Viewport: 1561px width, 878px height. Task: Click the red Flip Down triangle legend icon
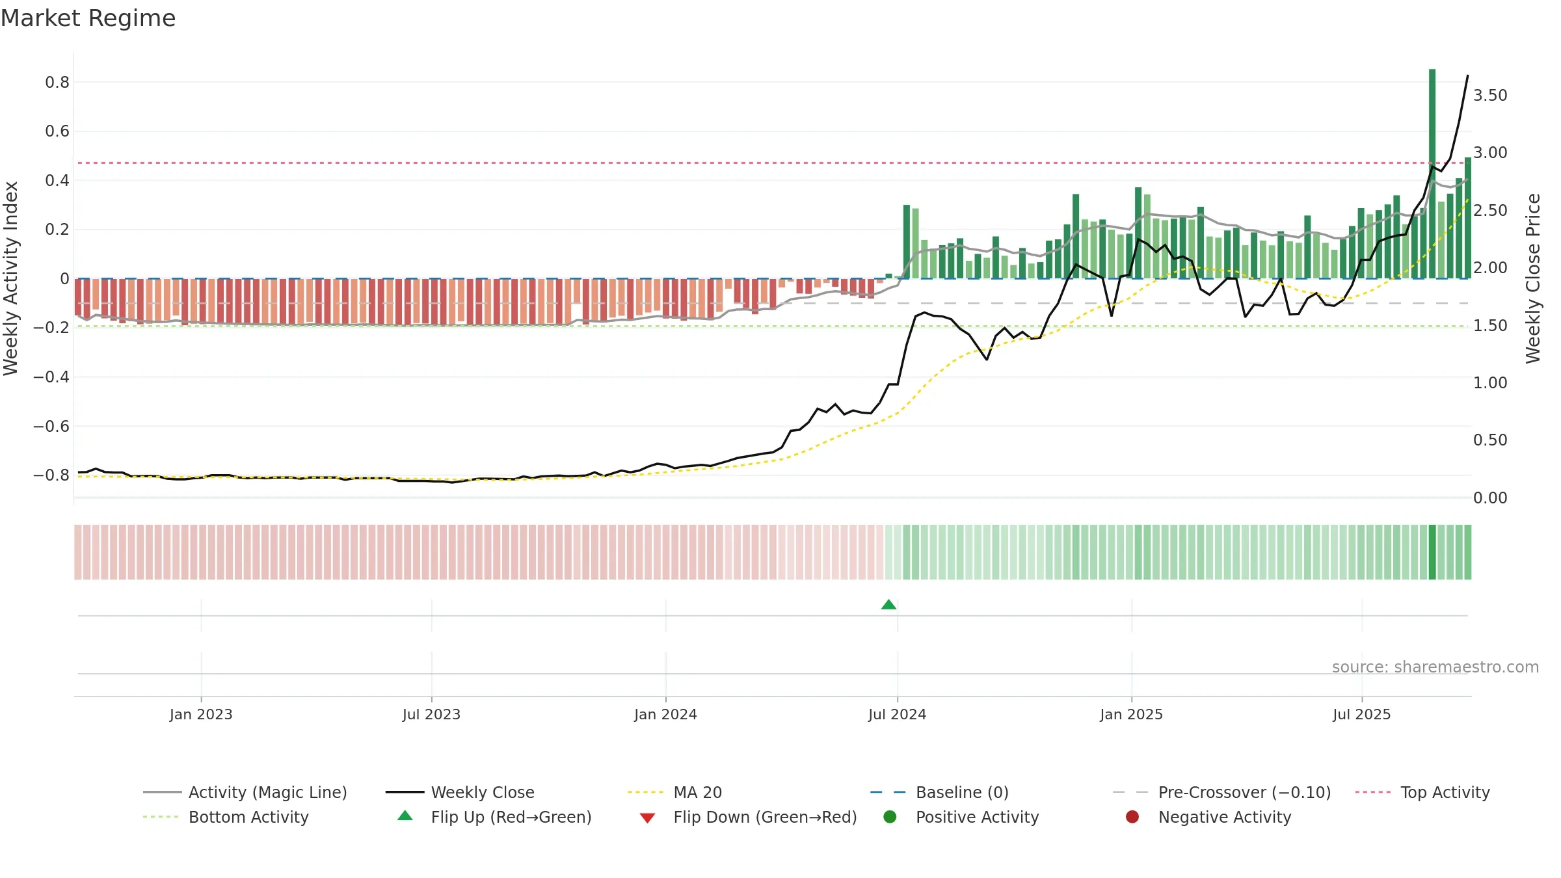pyautogui.click(x=647, y=818)
